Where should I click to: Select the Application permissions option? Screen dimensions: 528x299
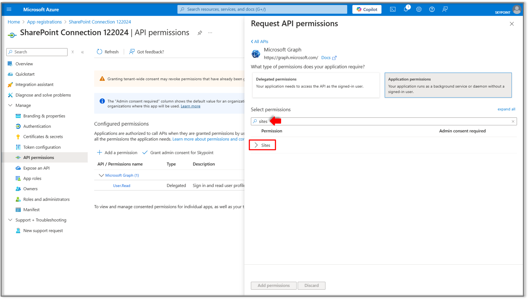(448, 85)
